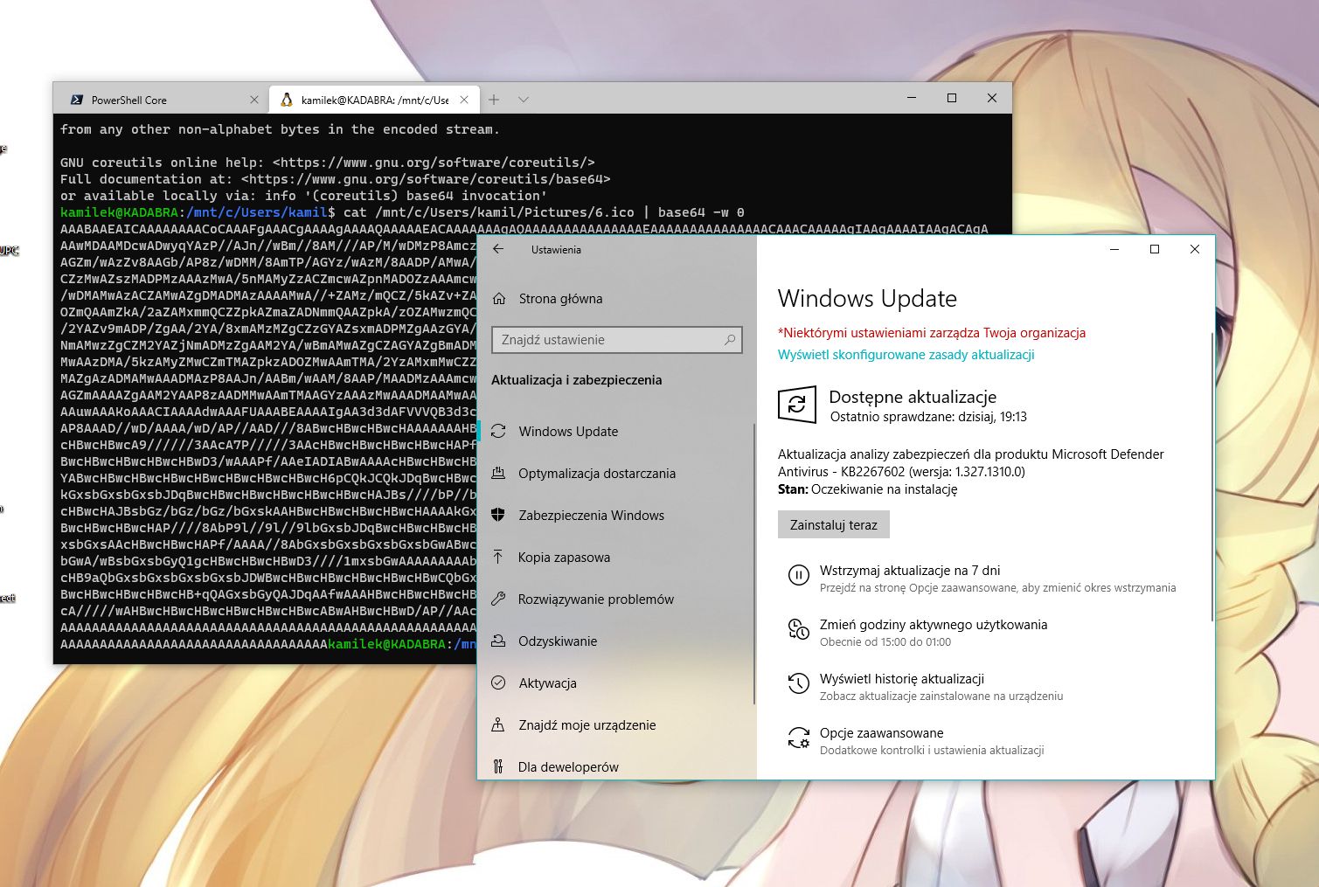This screenshot has width=1319, height=887.
Task: Click the clock icon for active hours
Action: click(x=799, y=629)
